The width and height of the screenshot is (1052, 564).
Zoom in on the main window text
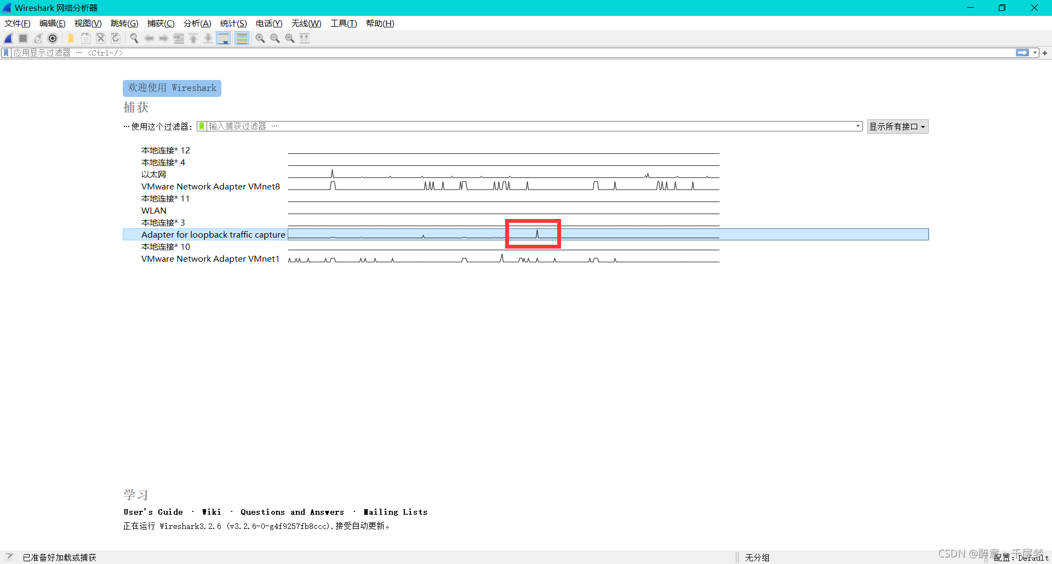[260, 38]
